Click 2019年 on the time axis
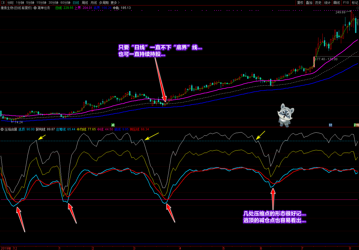 pos(6,248)
